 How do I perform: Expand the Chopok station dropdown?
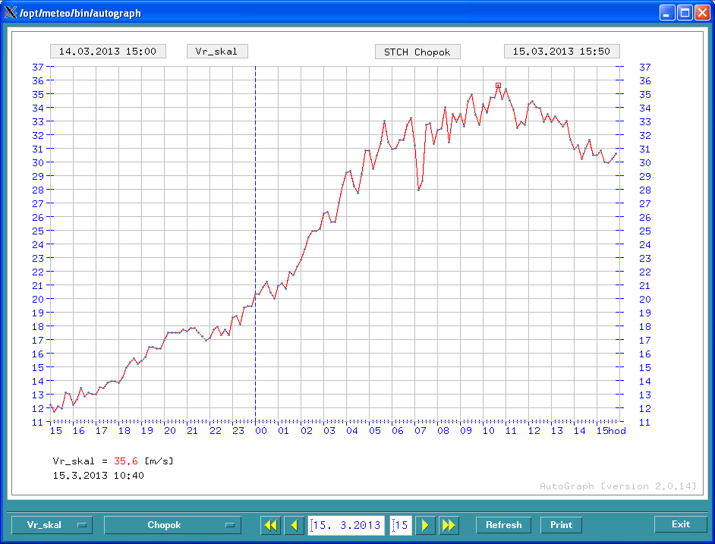coord(172,525)
